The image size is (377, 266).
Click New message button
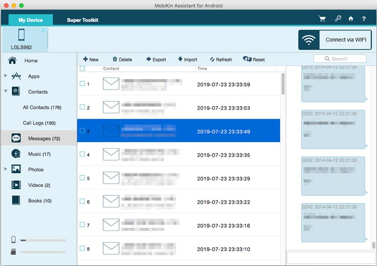coord(90,59)
